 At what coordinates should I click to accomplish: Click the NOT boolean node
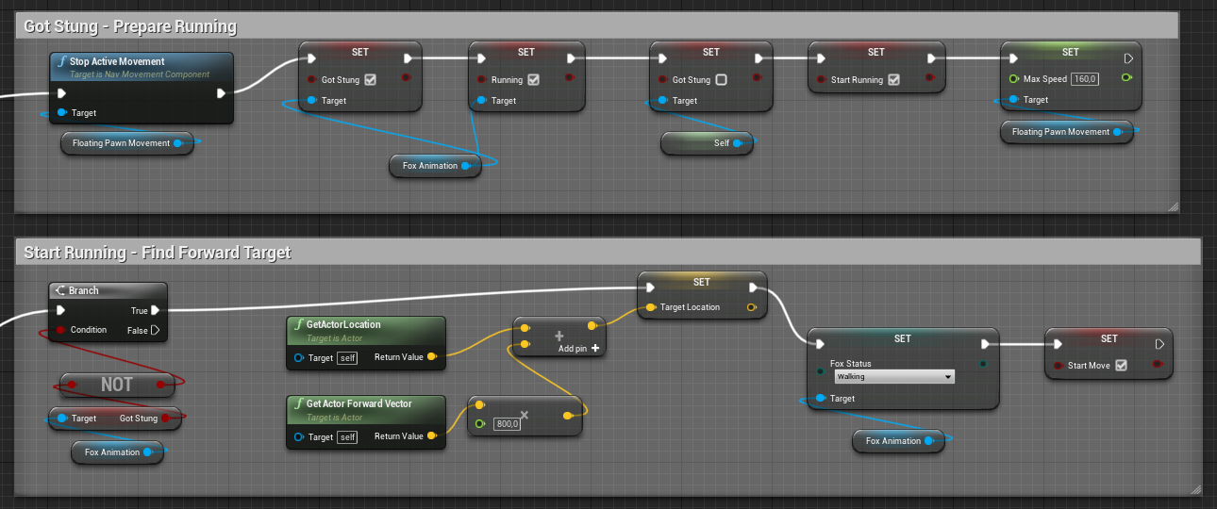(x=117, y=385)
